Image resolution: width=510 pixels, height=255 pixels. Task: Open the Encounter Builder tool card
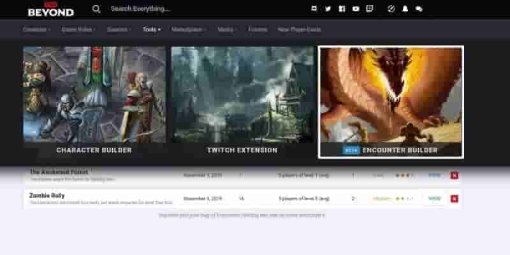(391, 102)
